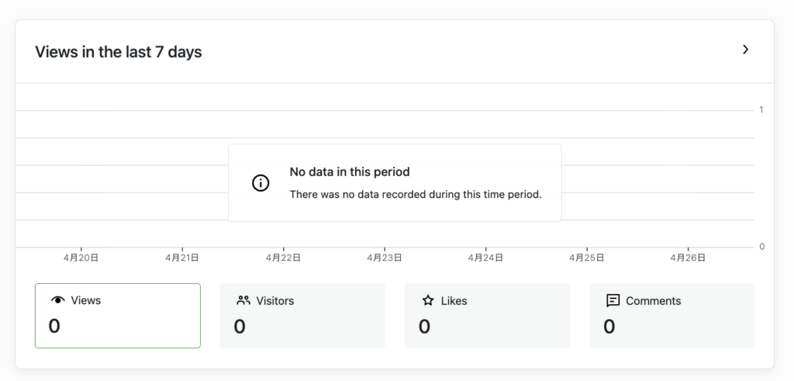Click the 4月23日 date label on axis
Viewport: 794px width, 381px height.
coord(385,258)
